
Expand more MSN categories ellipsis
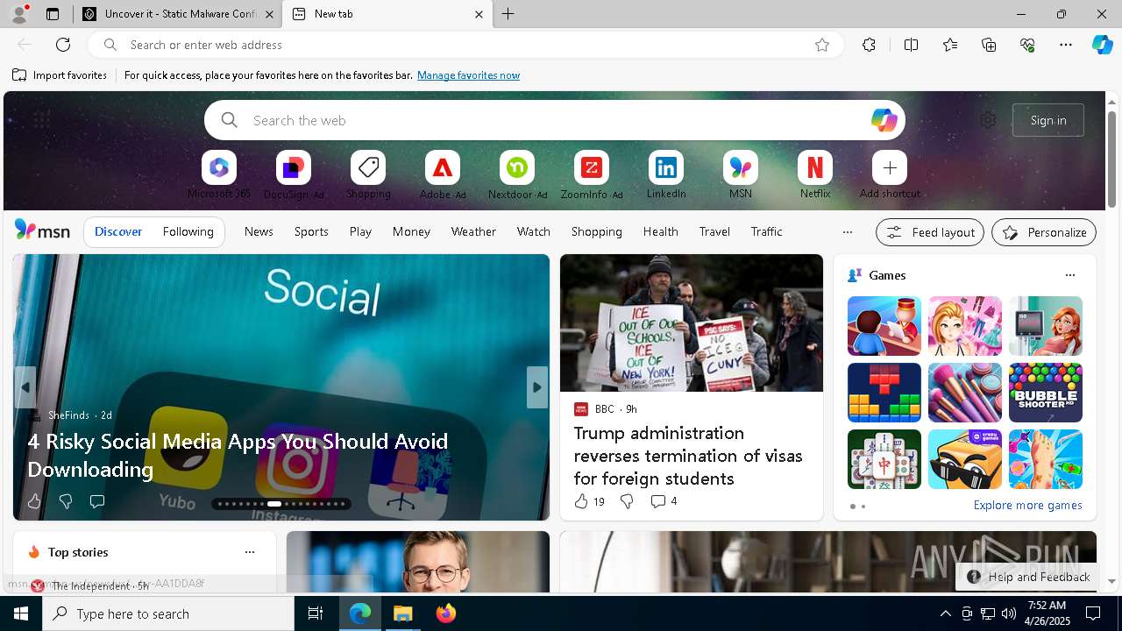(x=847, y=232)
